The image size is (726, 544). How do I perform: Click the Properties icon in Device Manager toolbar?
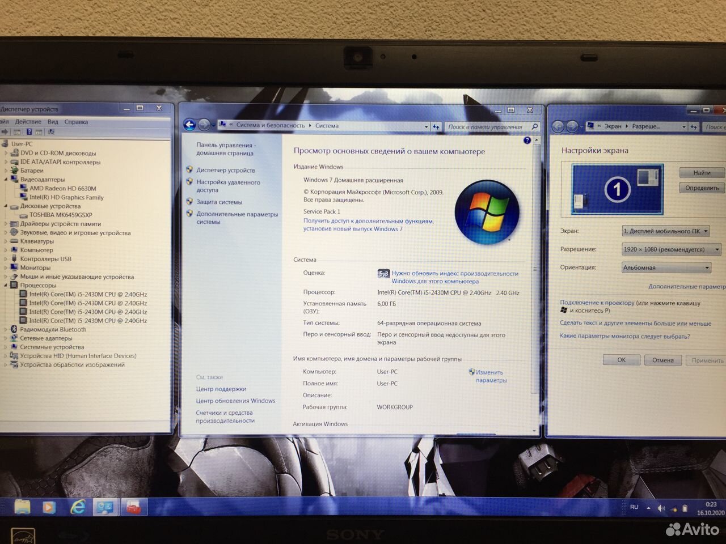click(x=17, y=132)
